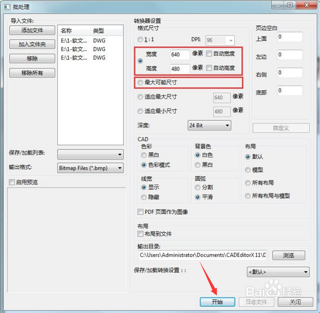Choose 黑白 under 色彩

tap(143, 155)
